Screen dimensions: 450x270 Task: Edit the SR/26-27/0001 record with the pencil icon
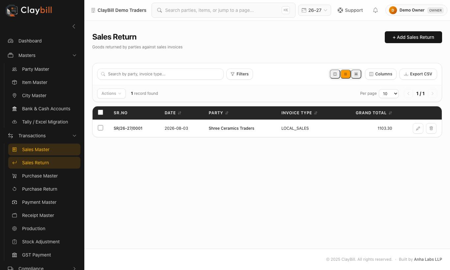click(418, 128)
